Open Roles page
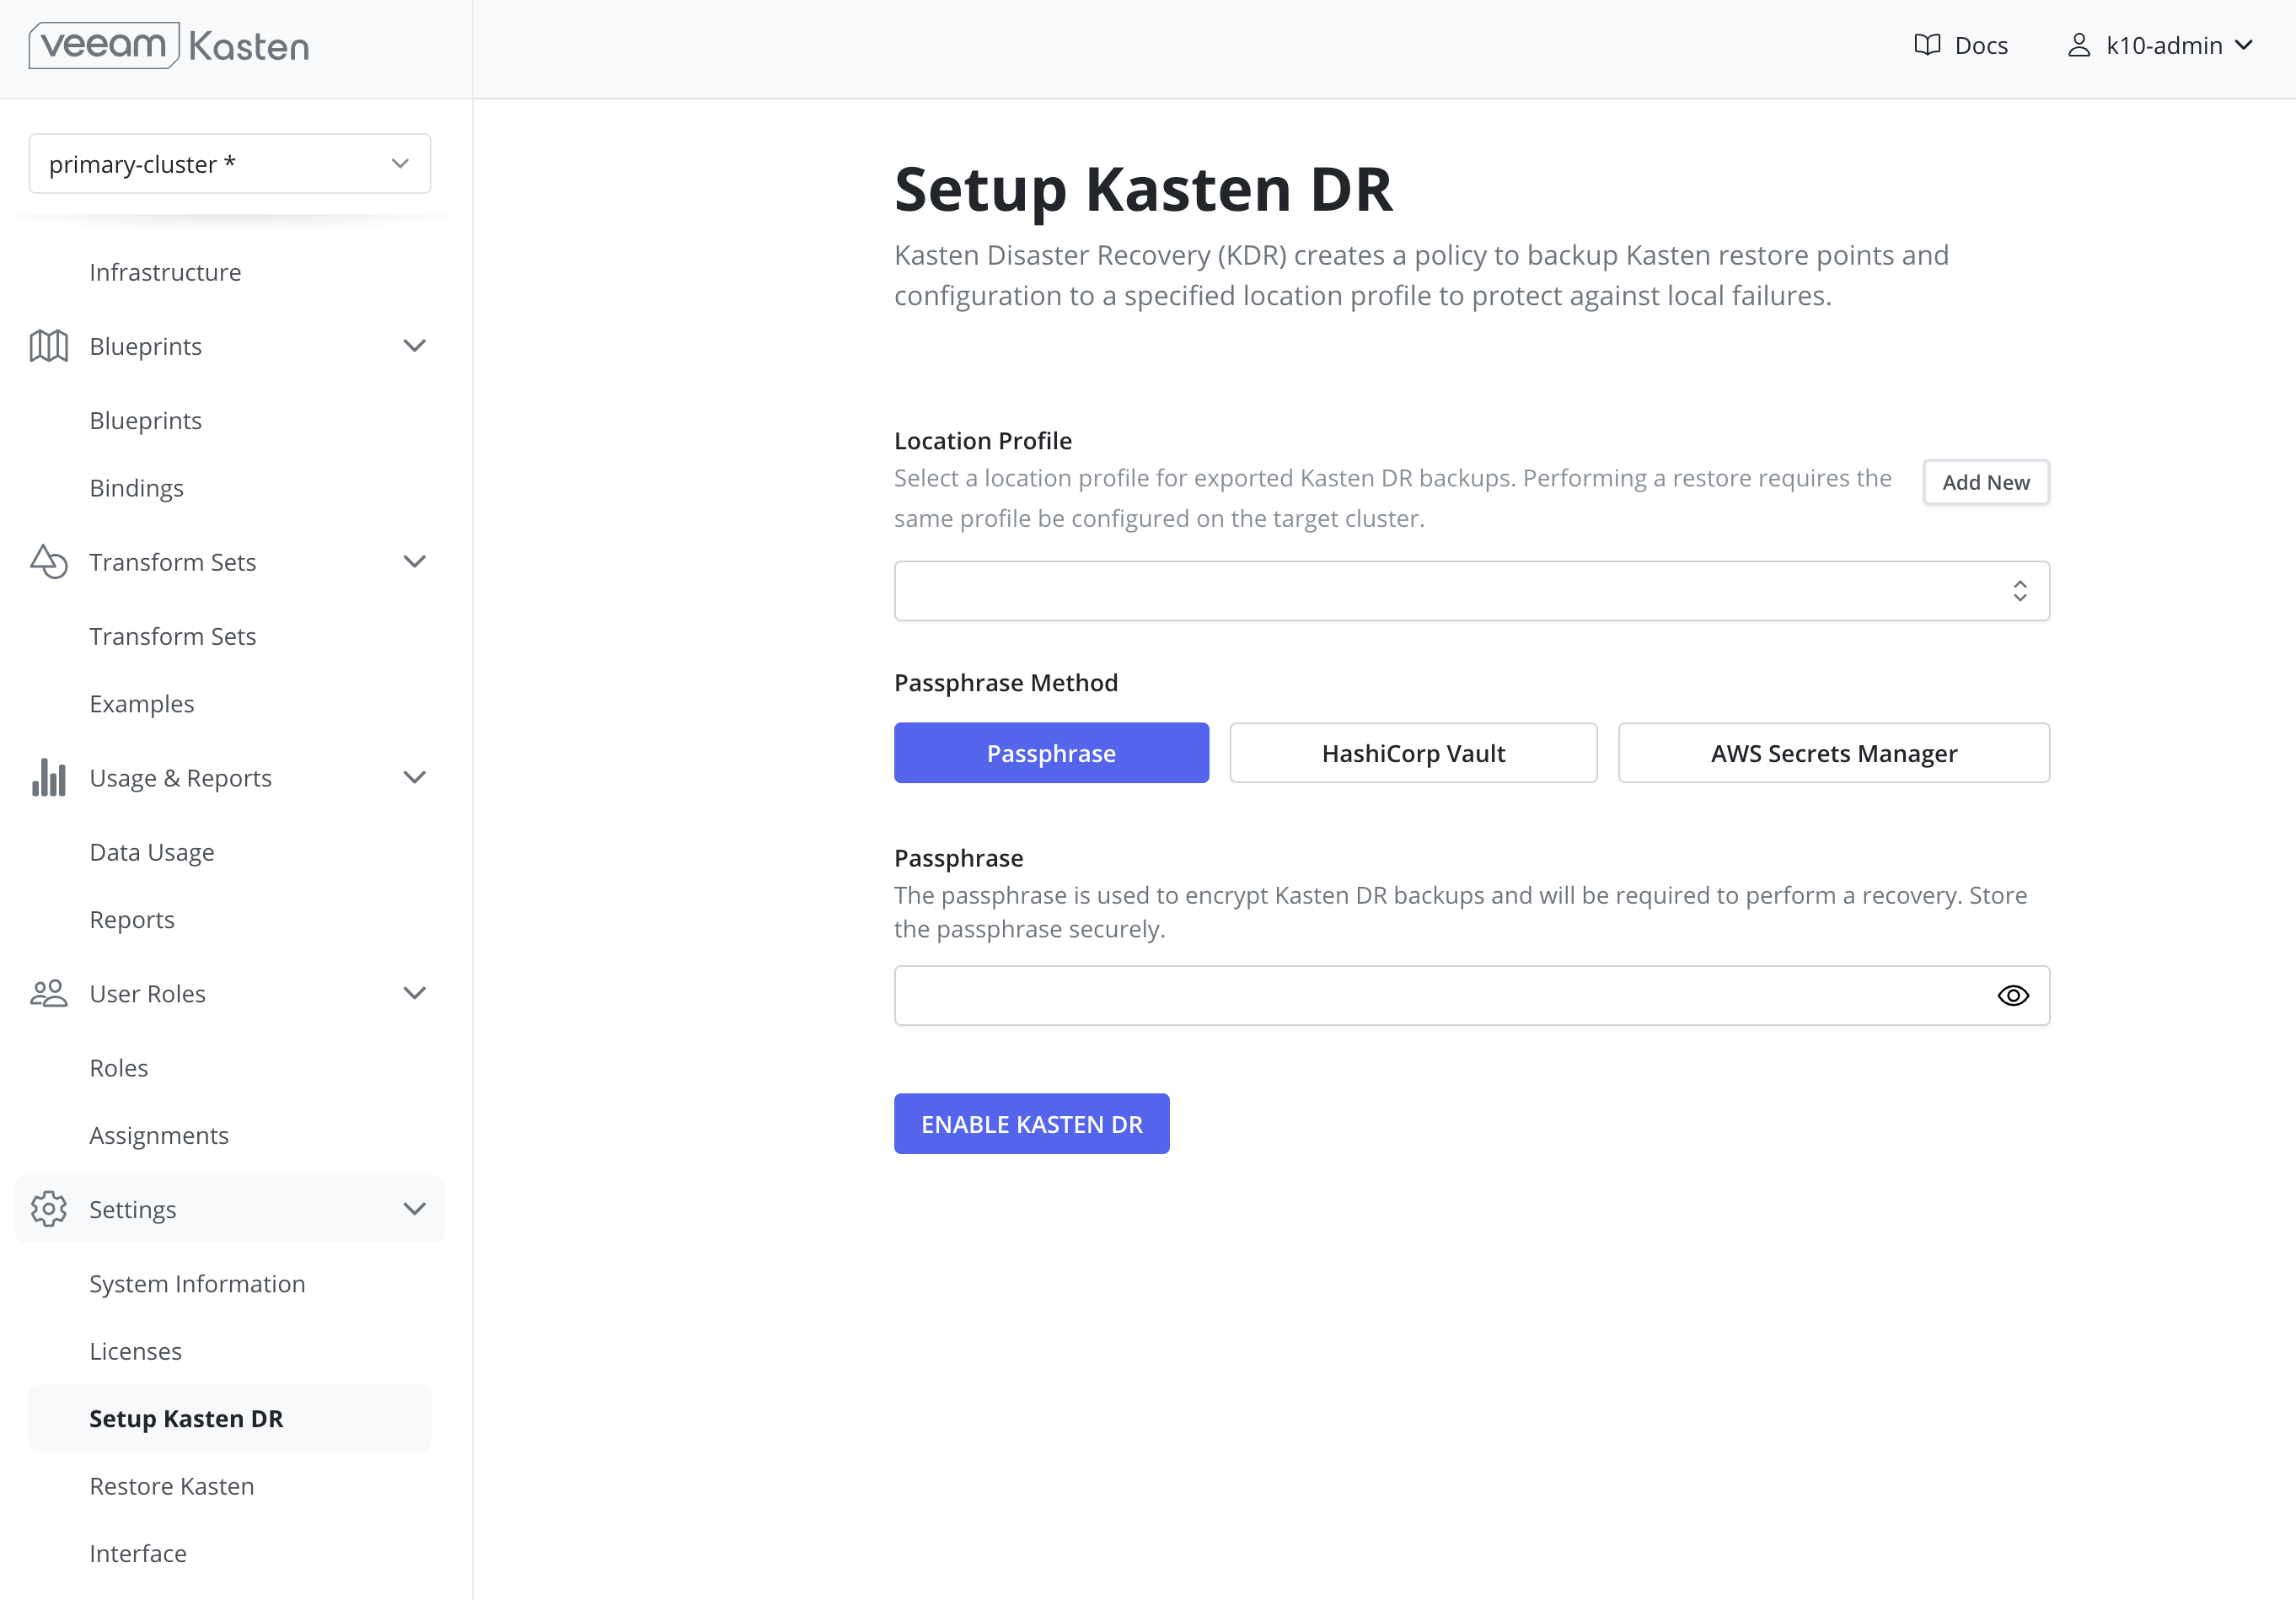 [x=118, y=1068]
